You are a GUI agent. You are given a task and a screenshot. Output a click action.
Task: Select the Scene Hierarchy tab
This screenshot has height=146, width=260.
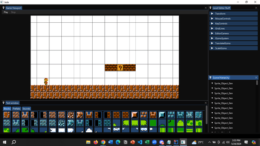point(221,77)
